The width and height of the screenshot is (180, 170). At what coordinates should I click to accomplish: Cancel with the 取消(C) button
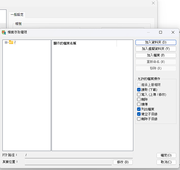166,162
